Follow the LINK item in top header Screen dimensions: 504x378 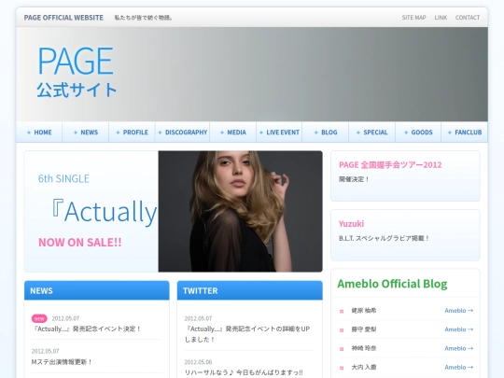[x=441, y=18]
